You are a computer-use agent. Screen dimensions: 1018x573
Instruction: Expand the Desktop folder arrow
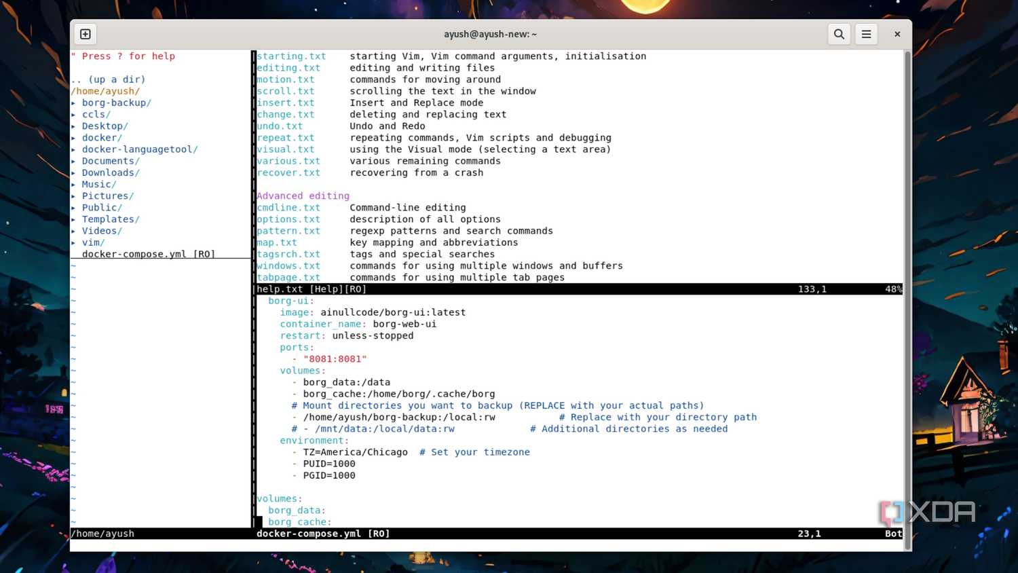[x=73, y=126]
